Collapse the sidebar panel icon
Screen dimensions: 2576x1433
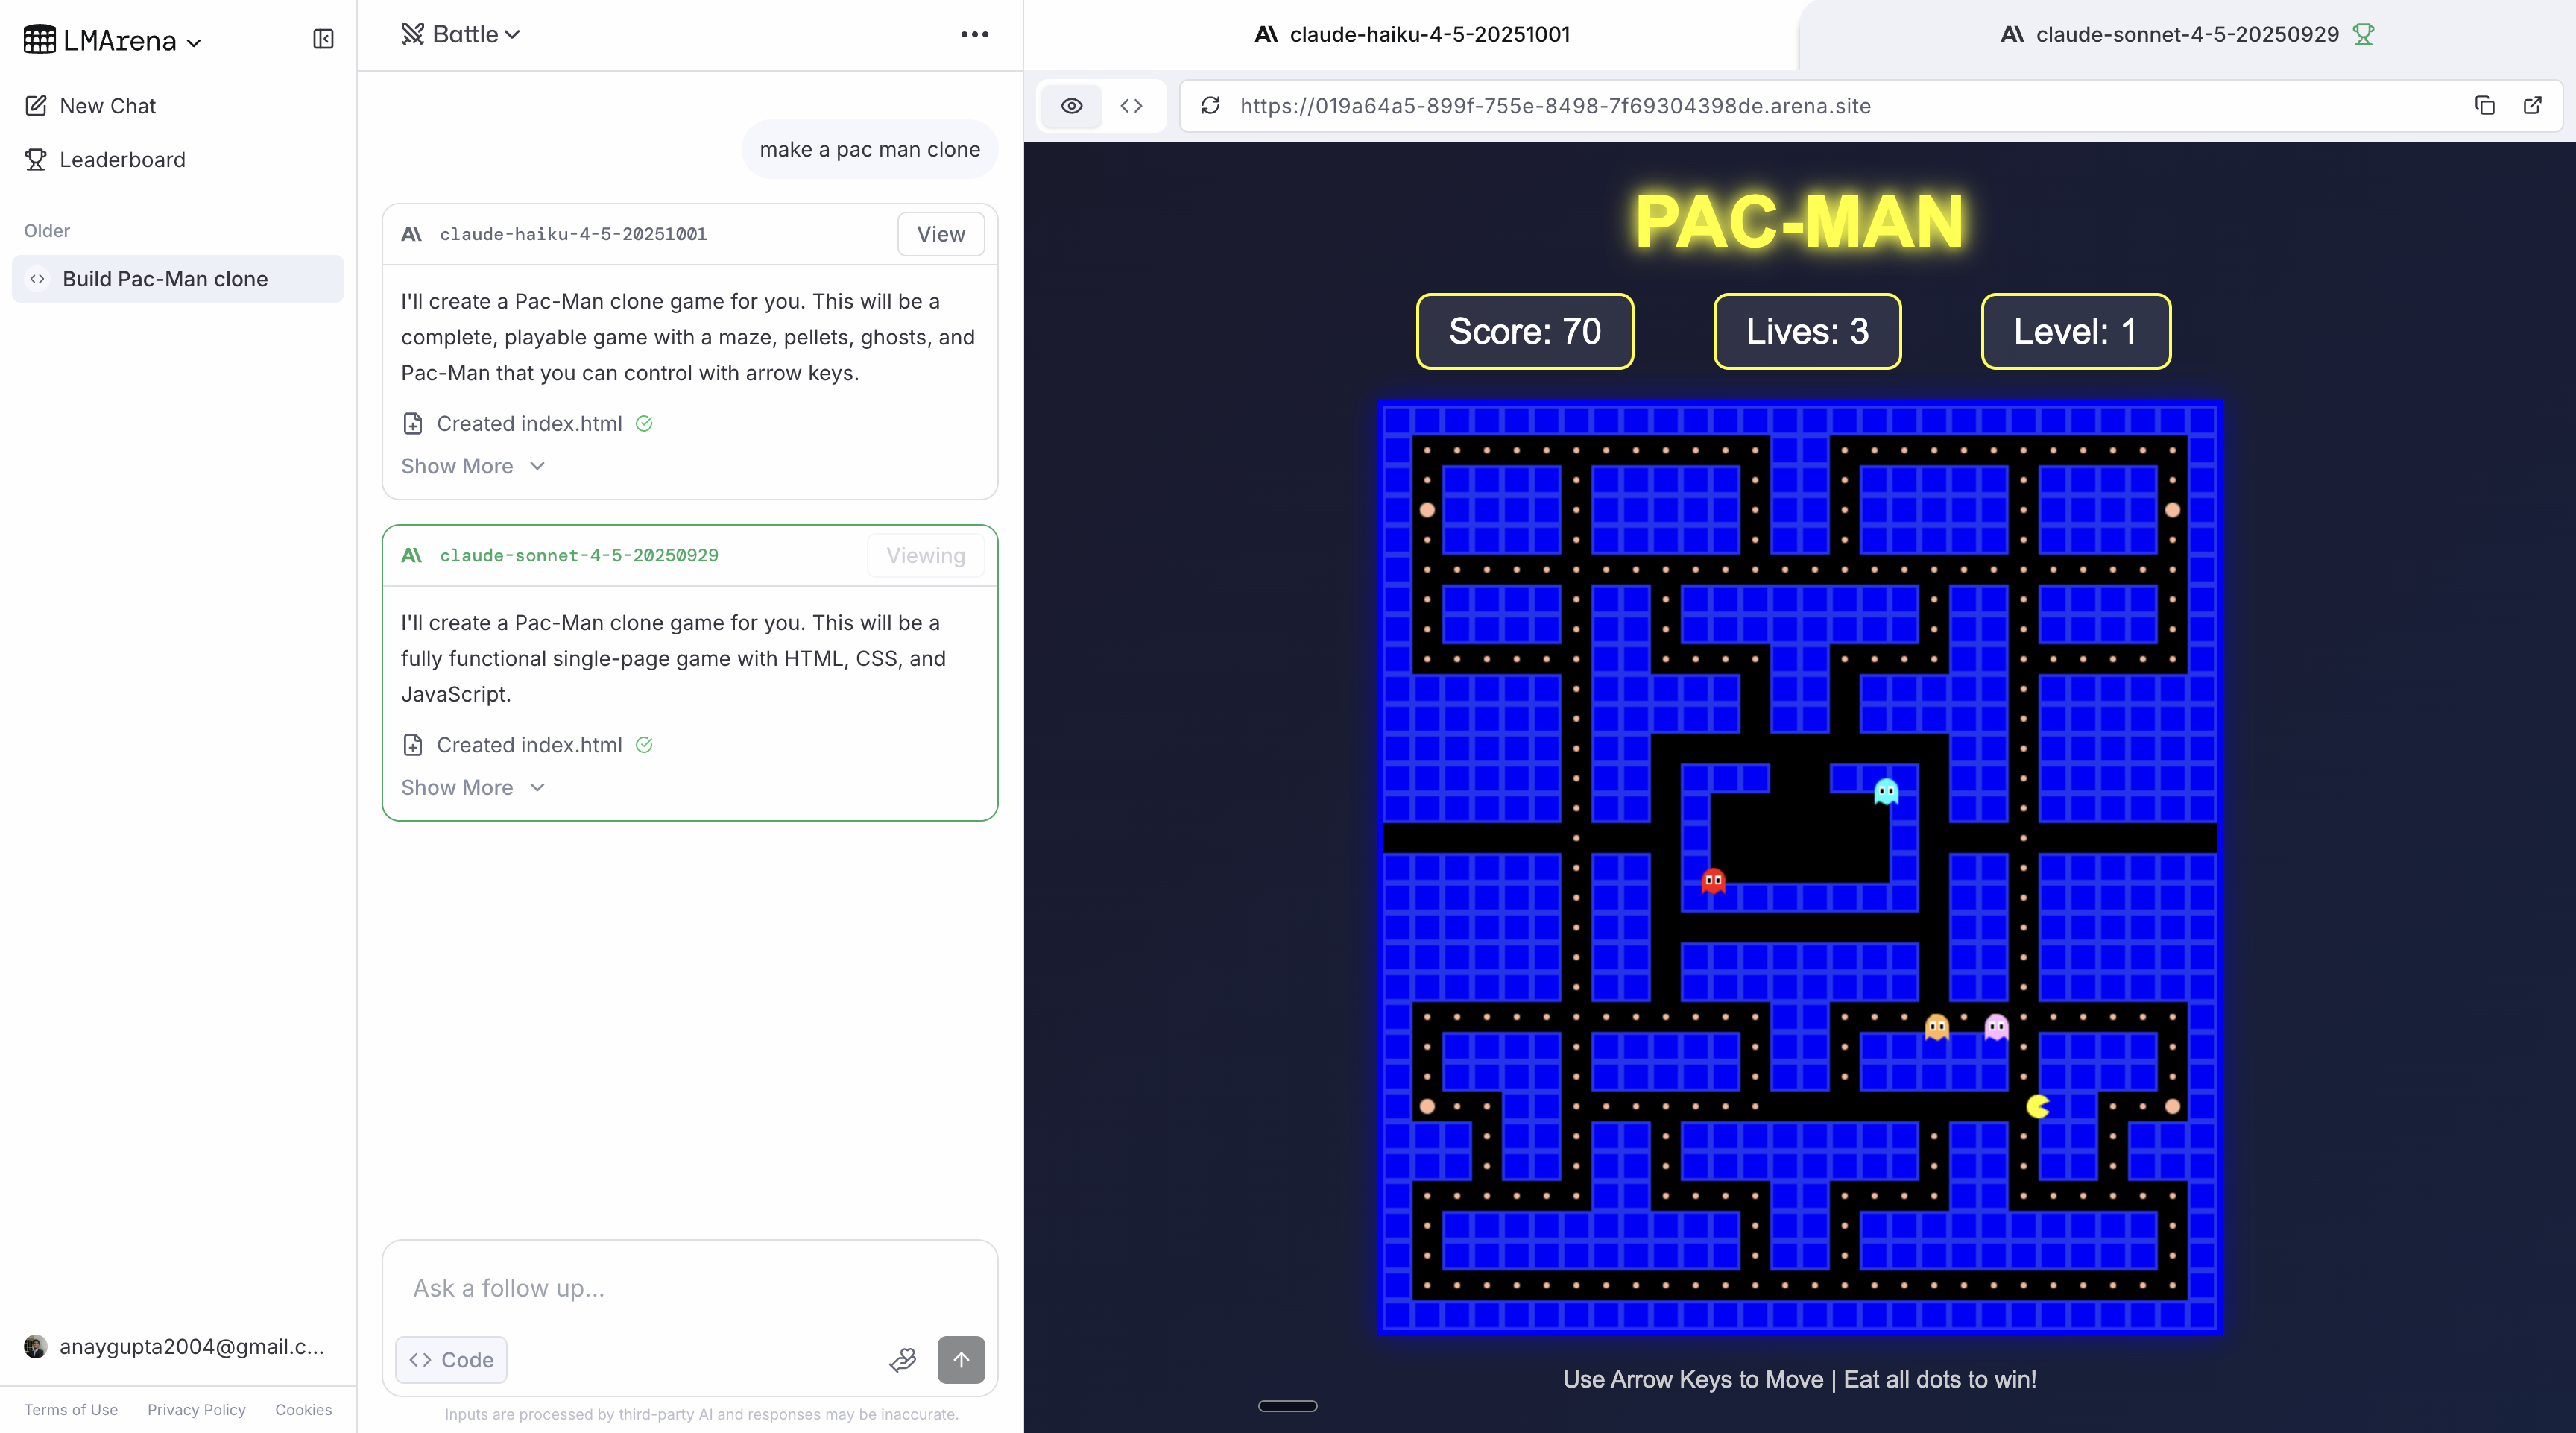323,39
